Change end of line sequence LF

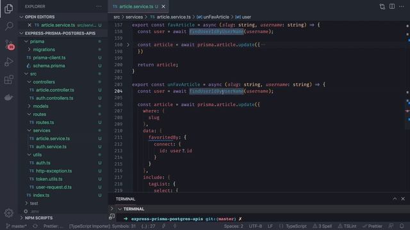click(270, 226)
